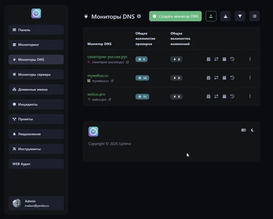The height and width of the screenshot is (219, 273).
Task: Click swap arrows icon in санатории-россии.рус row
Action: (x=216, y=59)
